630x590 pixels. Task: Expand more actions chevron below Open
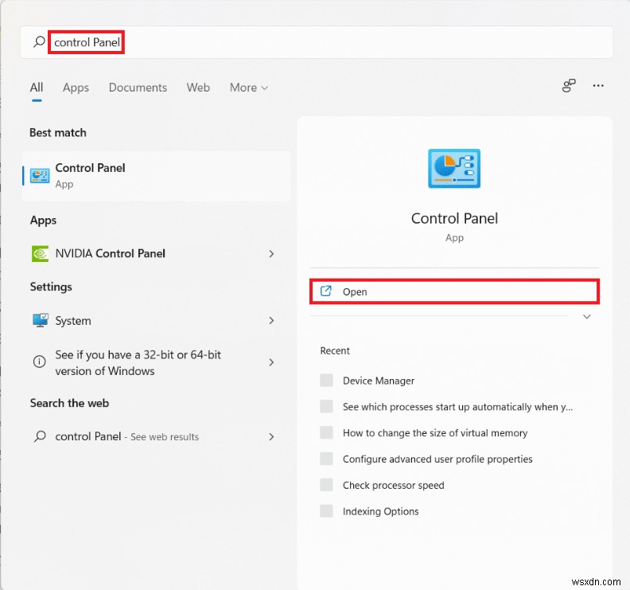[586, 317]
